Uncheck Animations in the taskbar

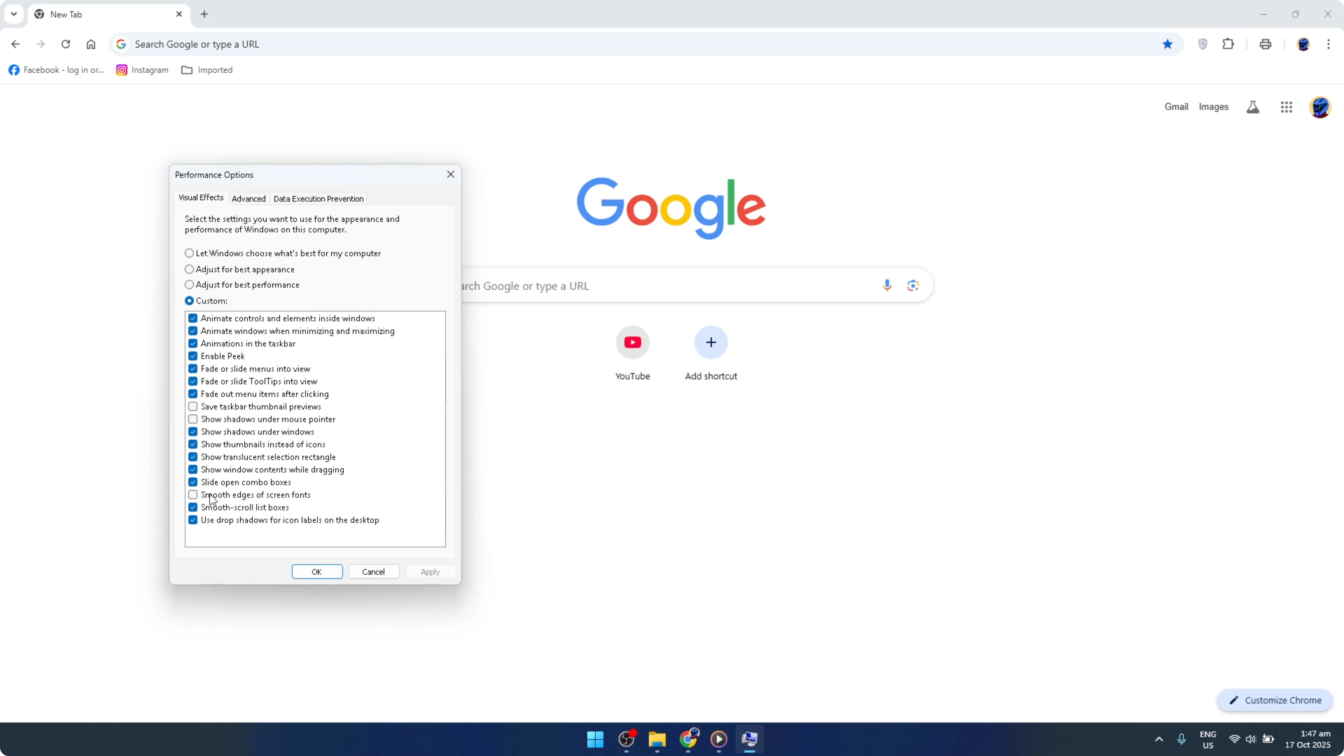(x=193, y=343)
